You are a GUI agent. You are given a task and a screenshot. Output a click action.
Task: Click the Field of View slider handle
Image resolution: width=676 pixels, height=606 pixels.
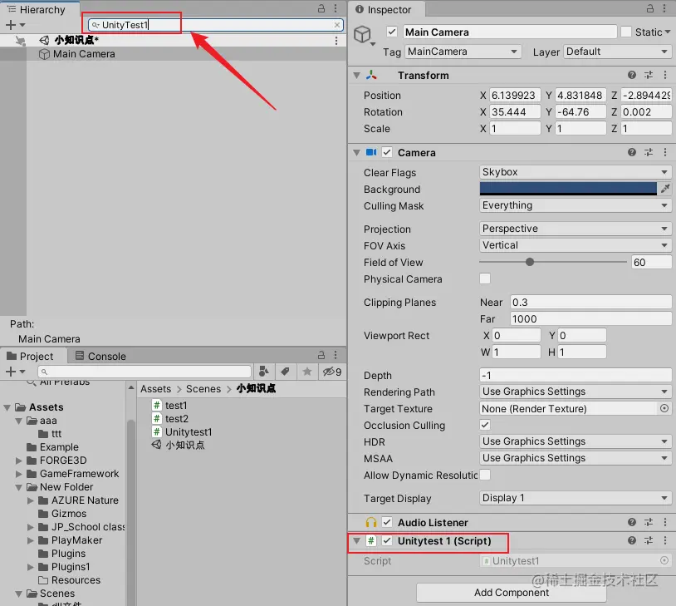click(x=529, y=262)
